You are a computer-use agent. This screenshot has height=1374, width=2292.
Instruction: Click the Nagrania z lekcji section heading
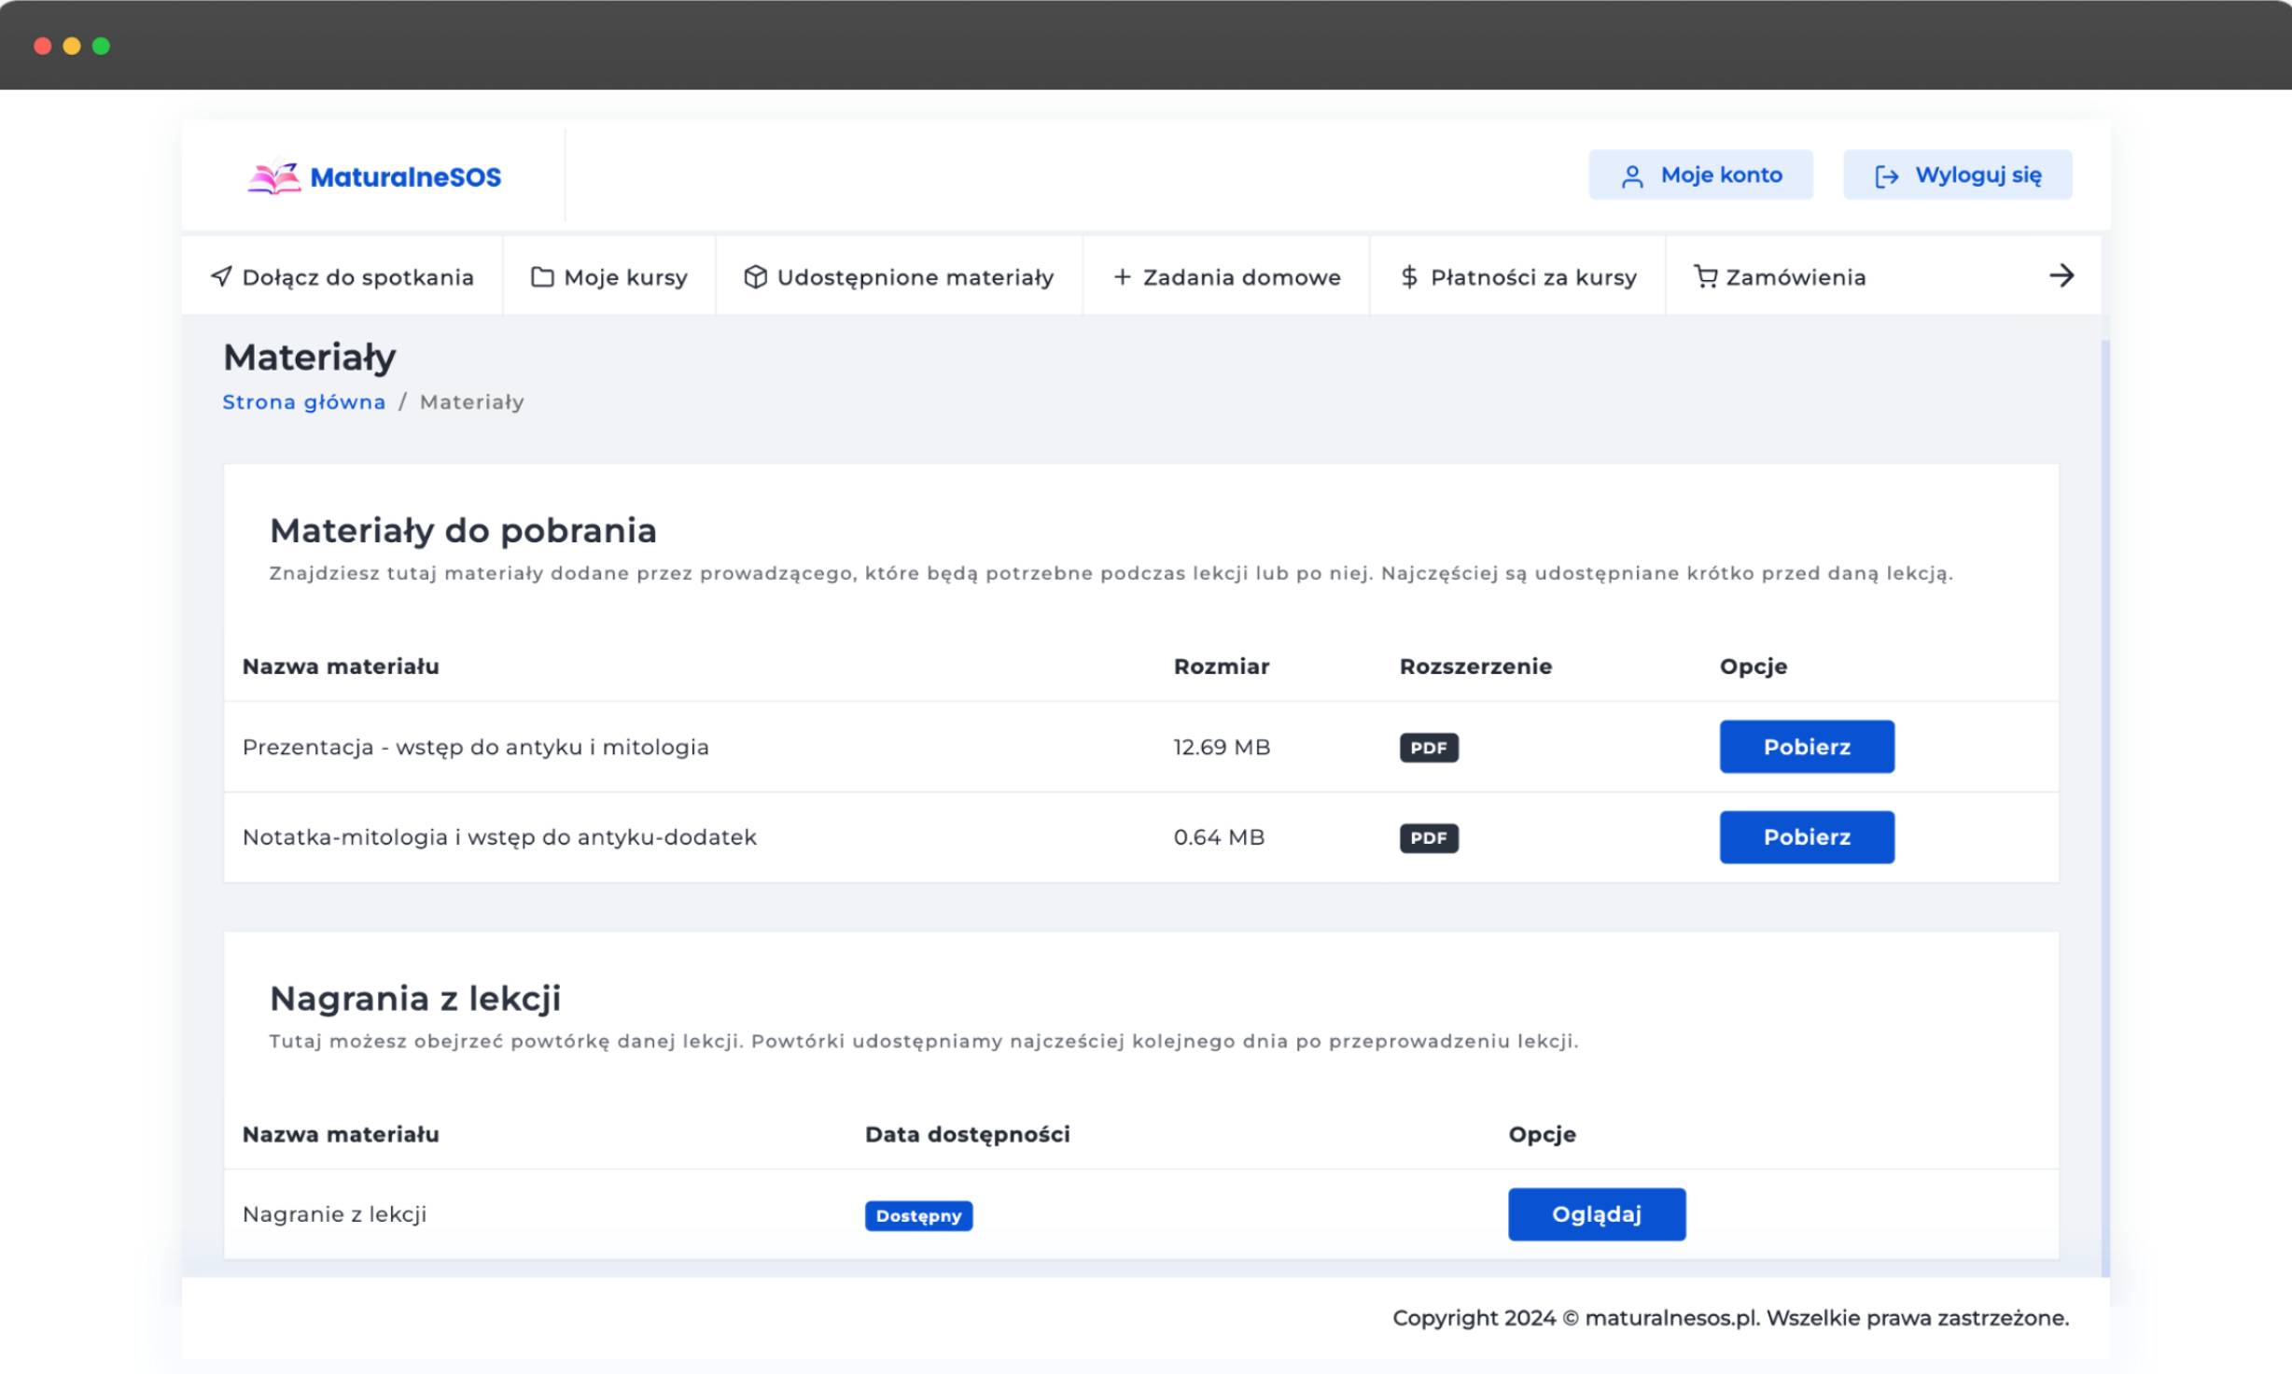coord(414,998)
